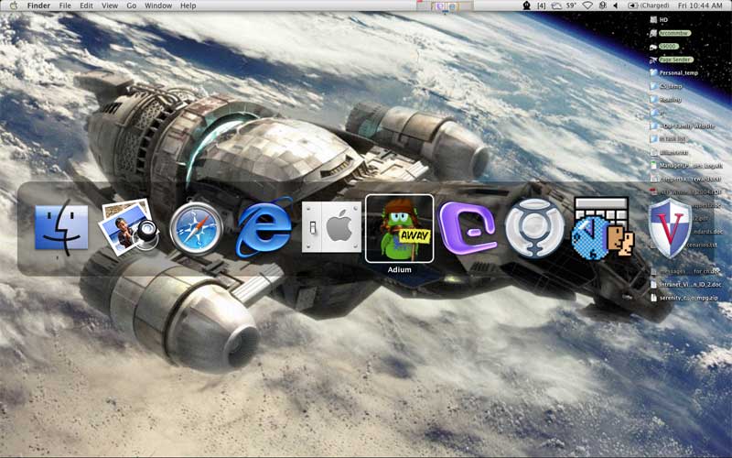Open the Finder menu
Screen dimensions: 732x458
coord(38,5)
